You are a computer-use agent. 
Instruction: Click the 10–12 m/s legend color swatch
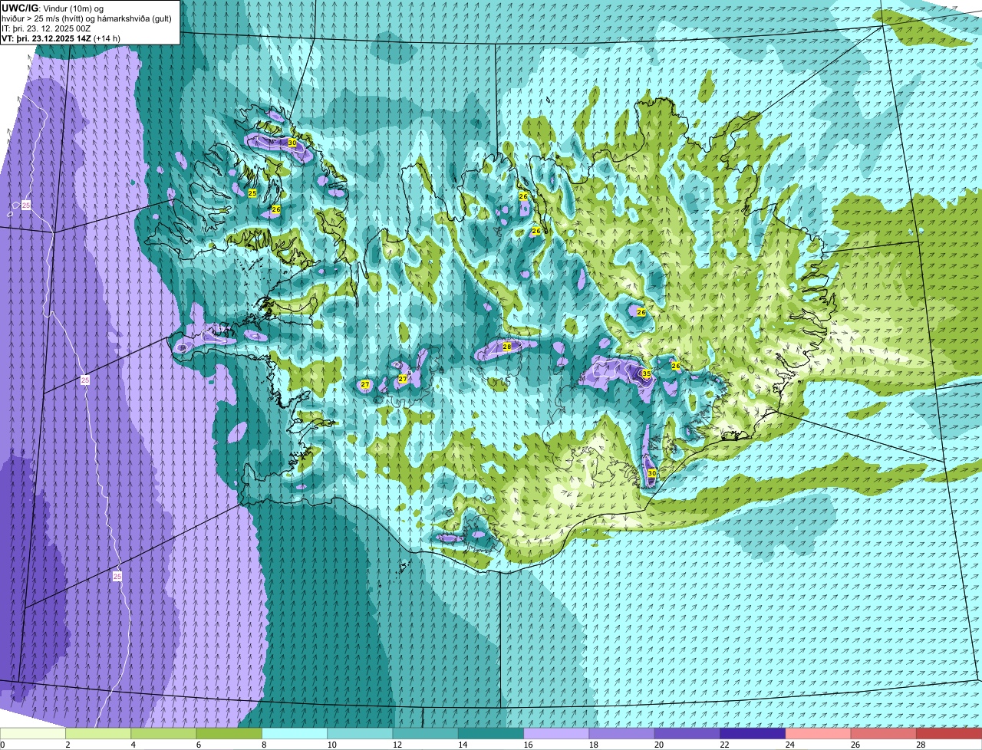360,734
